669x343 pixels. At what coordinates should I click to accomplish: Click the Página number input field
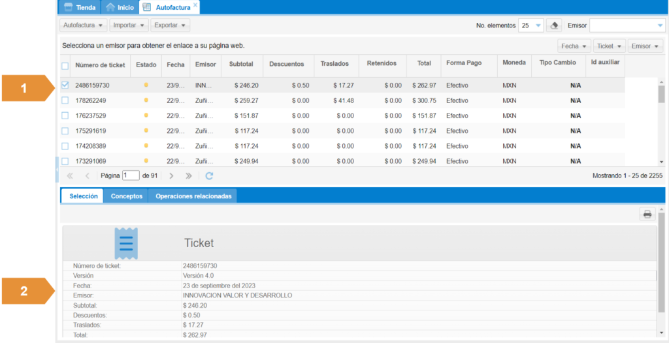[131, 175]
